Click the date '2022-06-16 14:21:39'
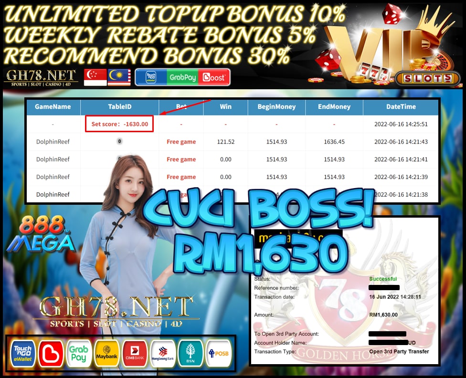 (x=401, y=177)
